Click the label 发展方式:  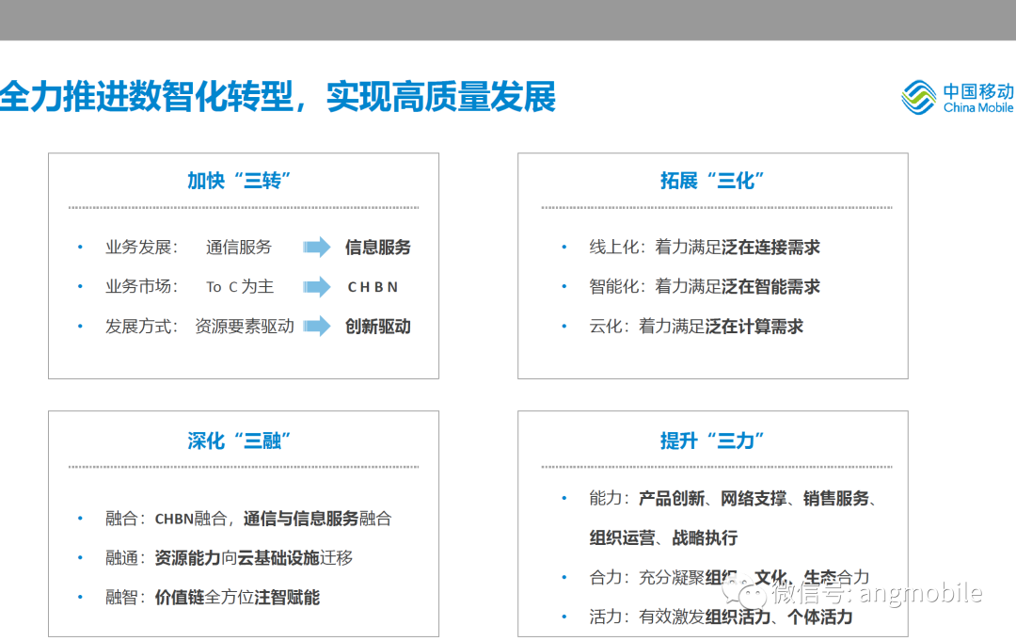pyautogui.click(x=141, y=326)
